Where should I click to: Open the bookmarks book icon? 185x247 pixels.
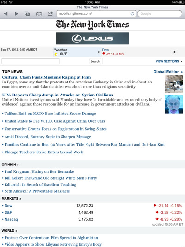coord(39,14)
